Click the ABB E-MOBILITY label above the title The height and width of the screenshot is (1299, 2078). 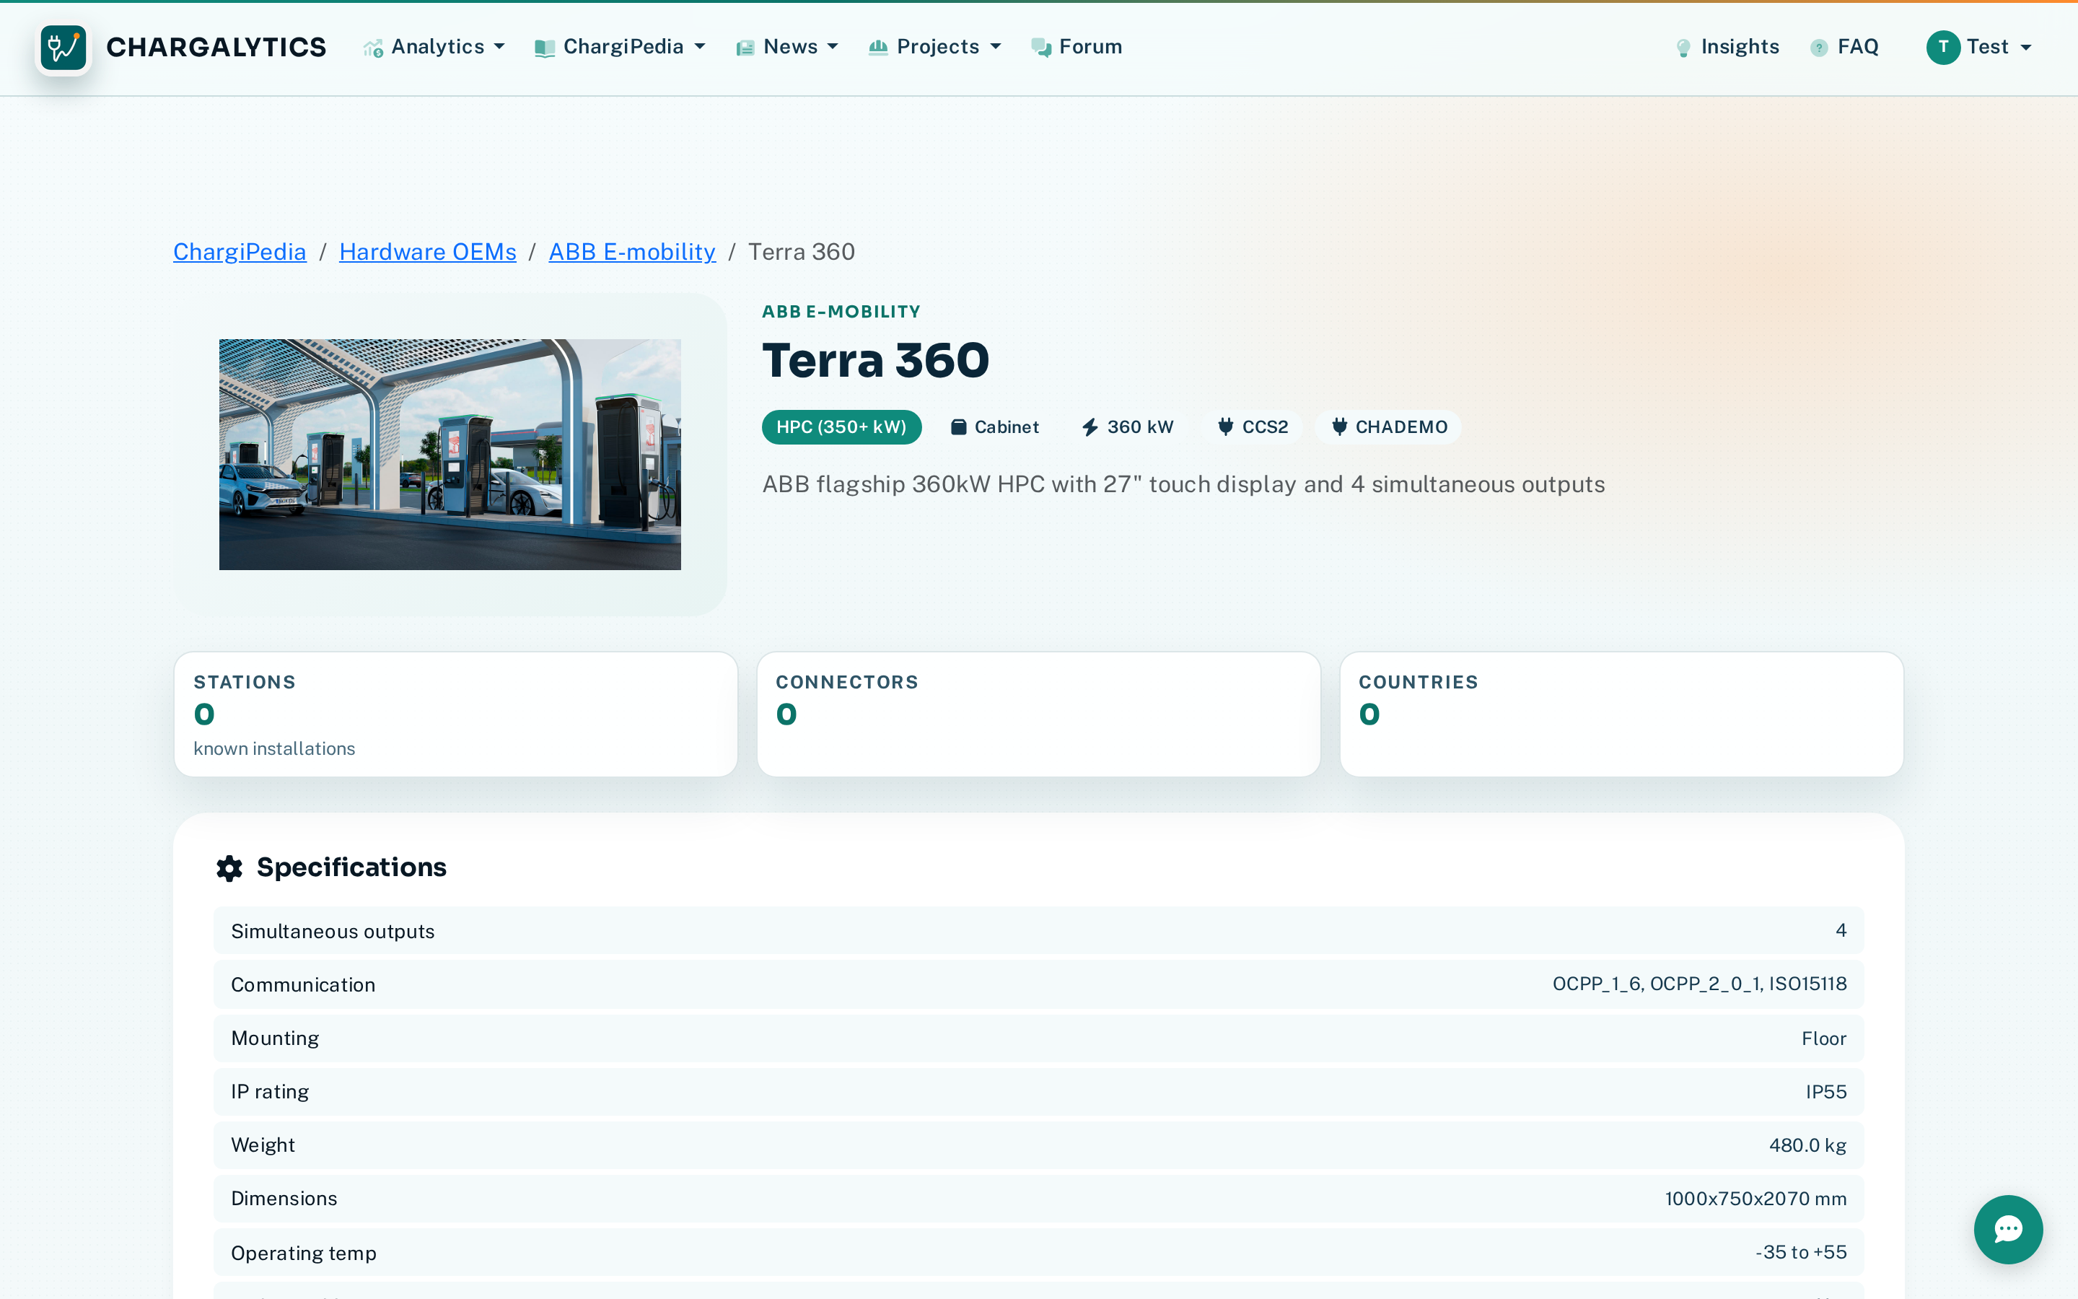click(x=841, y=312)
